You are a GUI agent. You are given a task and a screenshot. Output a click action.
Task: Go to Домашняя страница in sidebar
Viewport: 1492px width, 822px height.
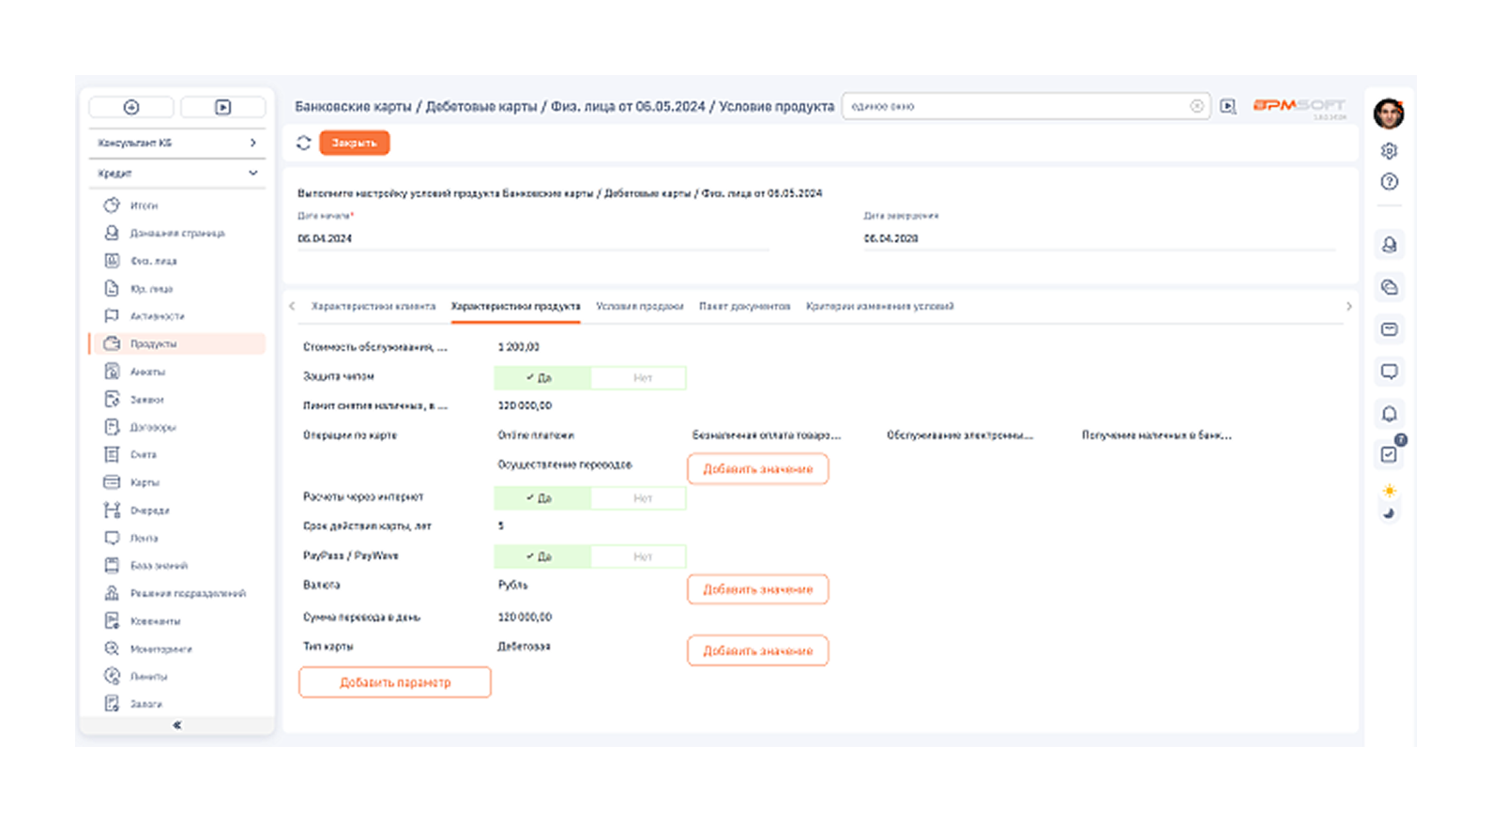click(x=176, y=233)
